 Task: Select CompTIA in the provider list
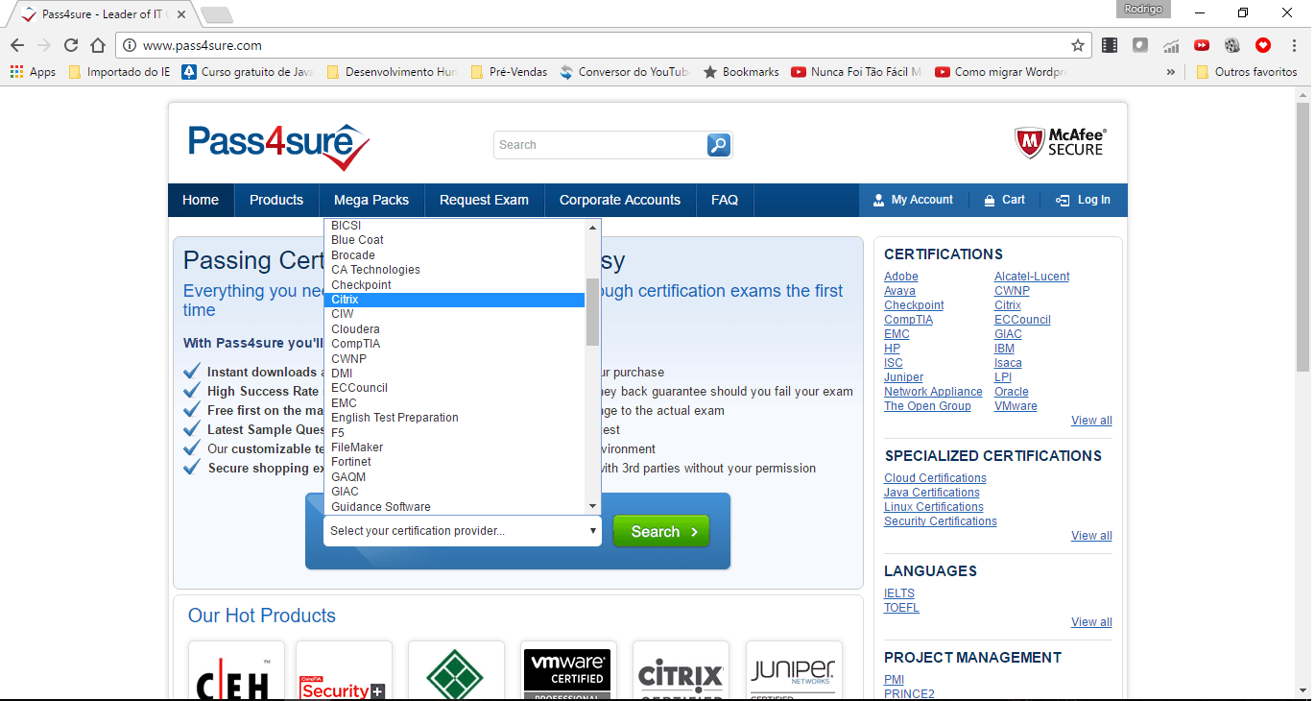pyautogui.click(x=454, y=344)
